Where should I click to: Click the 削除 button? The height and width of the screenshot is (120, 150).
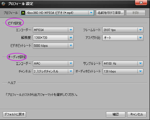(x=136, y=13)
